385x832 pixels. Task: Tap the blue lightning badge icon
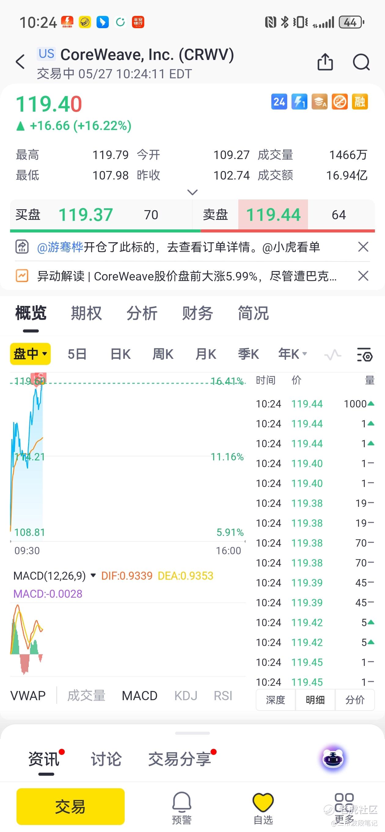pyautogui.click(x=299, y=102)
